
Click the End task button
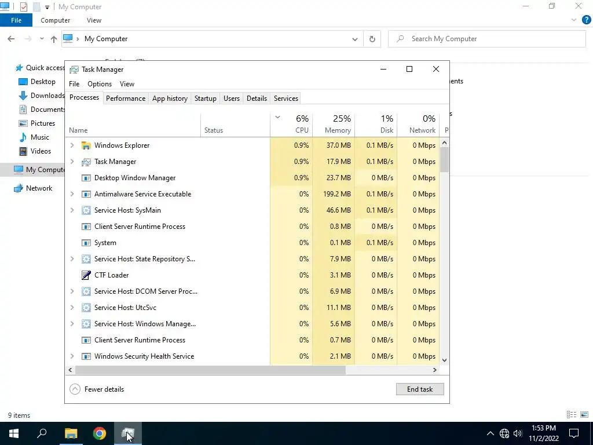[x=420, y=389]
